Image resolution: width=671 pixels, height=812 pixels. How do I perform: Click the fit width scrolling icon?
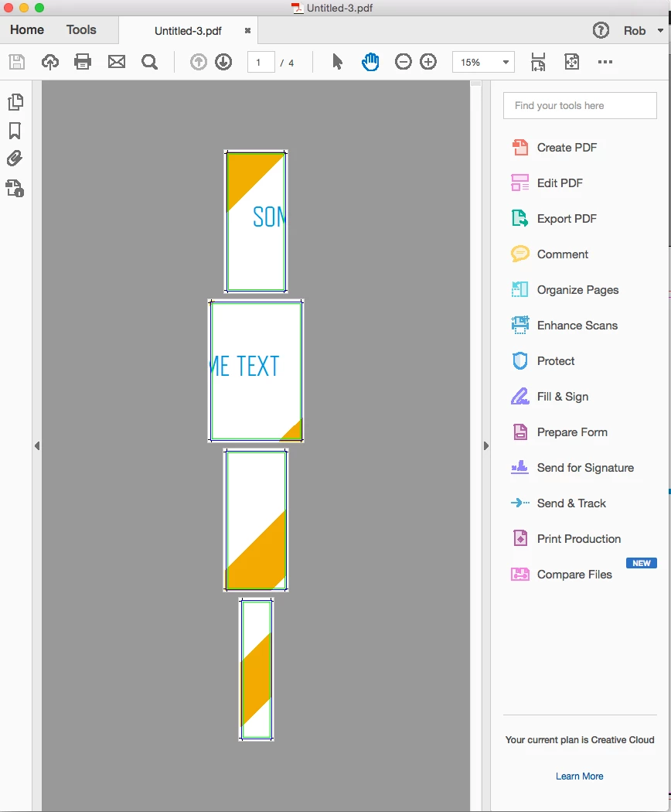tap(538, 62)
